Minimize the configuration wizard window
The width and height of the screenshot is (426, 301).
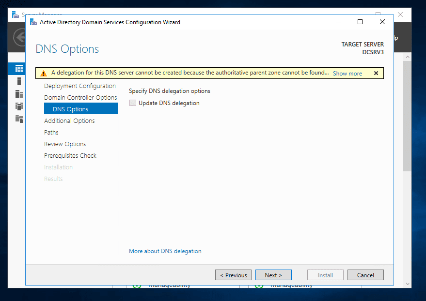[338, 22]
